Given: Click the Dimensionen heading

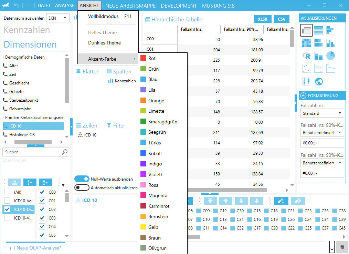Looking at the screenshot, I should pos(30,44).
